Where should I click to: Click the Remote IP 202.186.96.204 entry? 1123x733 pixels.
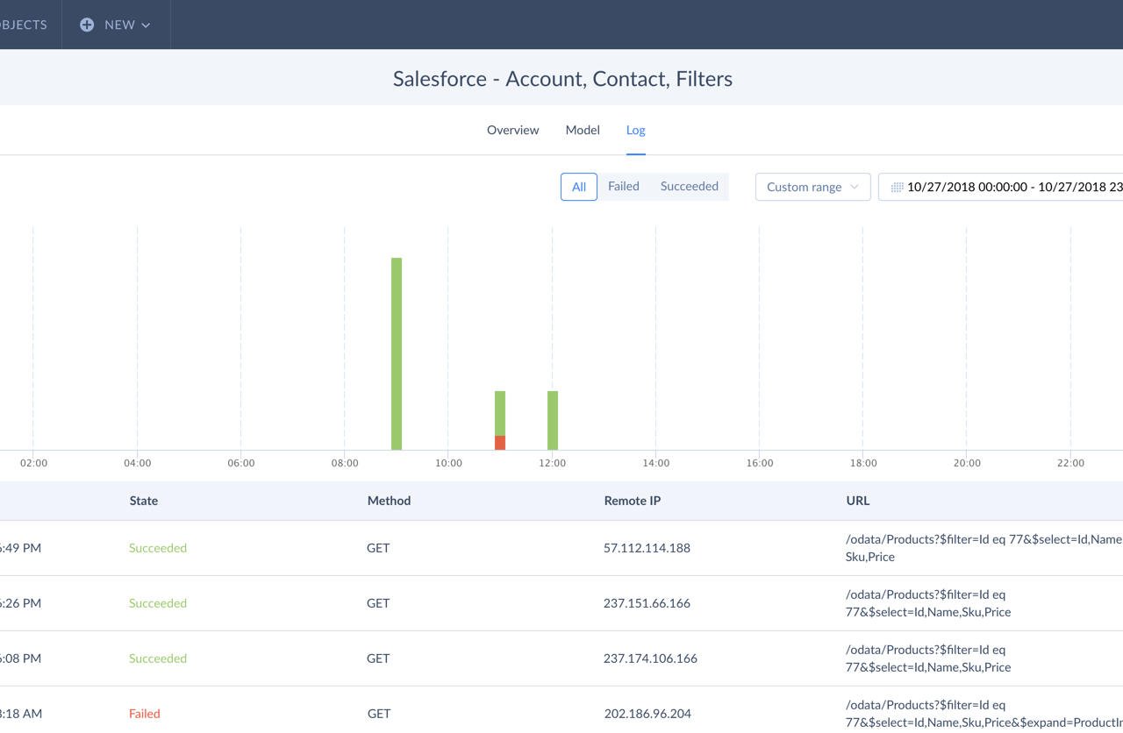[x=647, y=713]
